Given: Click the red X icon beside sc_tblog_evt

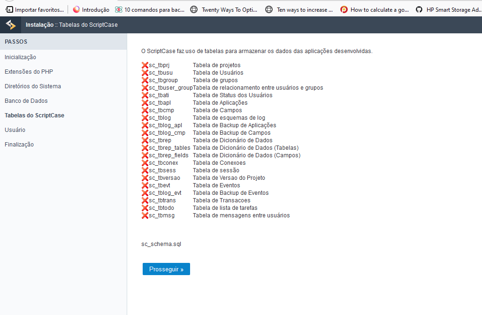Looking at the screenshot, I should (145, 193).
